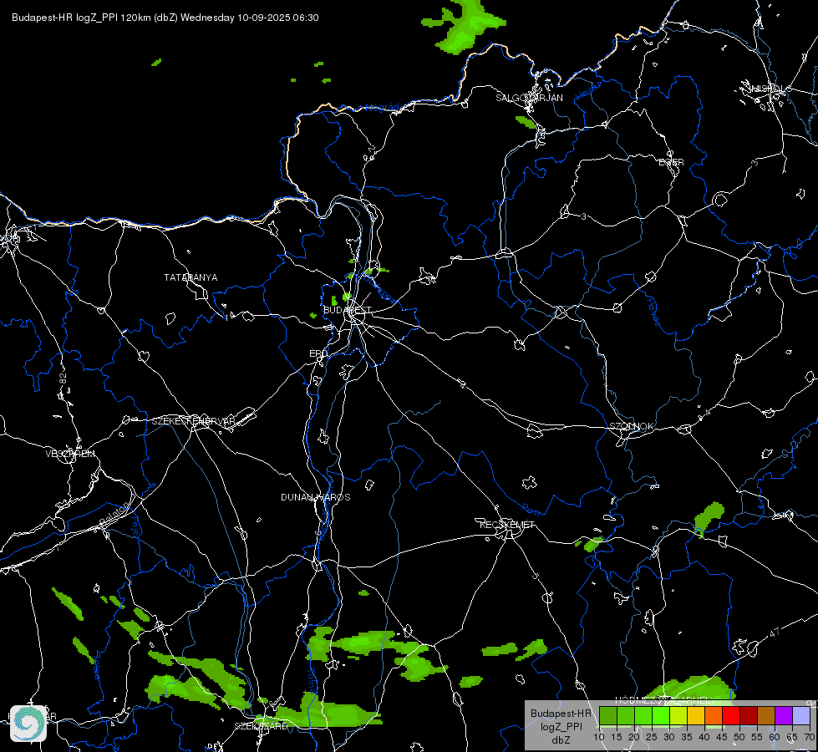Viewport: 818px width, 752px height.
Task: Click the blue Balaton lake label
Action: pyautogui.click(x=113, y=515)
